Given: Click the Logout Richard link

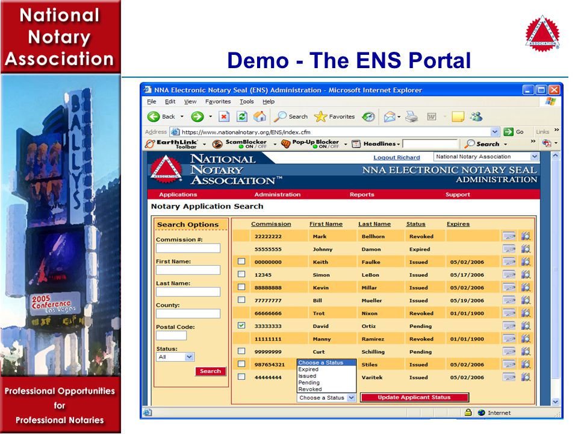Looking at the screenshot, I should point(397,157).
